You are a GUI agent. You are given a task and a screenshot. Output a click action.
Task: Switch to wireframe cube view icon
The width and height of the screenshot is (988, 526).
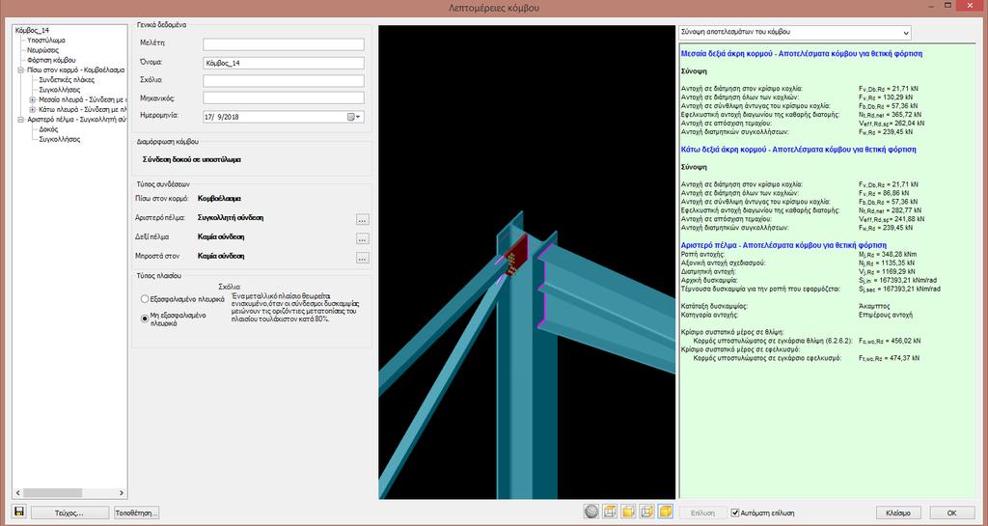pyautogui.click(x=610, y=512)
